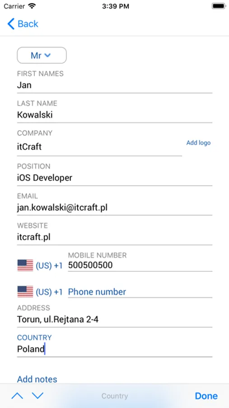Tap the Wi-Fi icon in status bar

coord(32,6)
